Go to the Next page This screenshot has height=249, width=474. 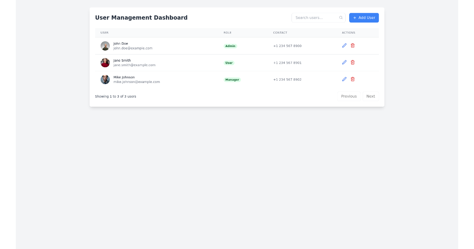(371, 96)
